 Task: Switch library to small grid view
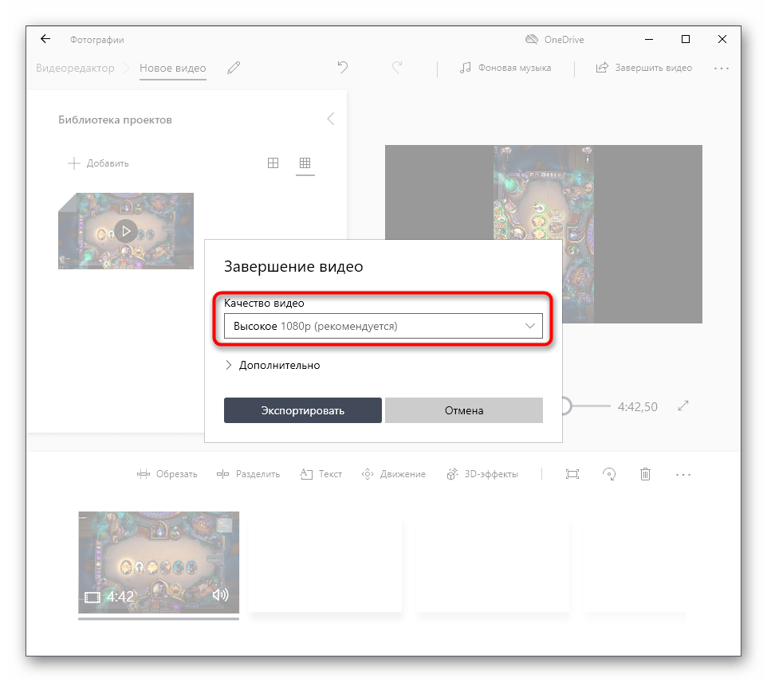point(305,163)
